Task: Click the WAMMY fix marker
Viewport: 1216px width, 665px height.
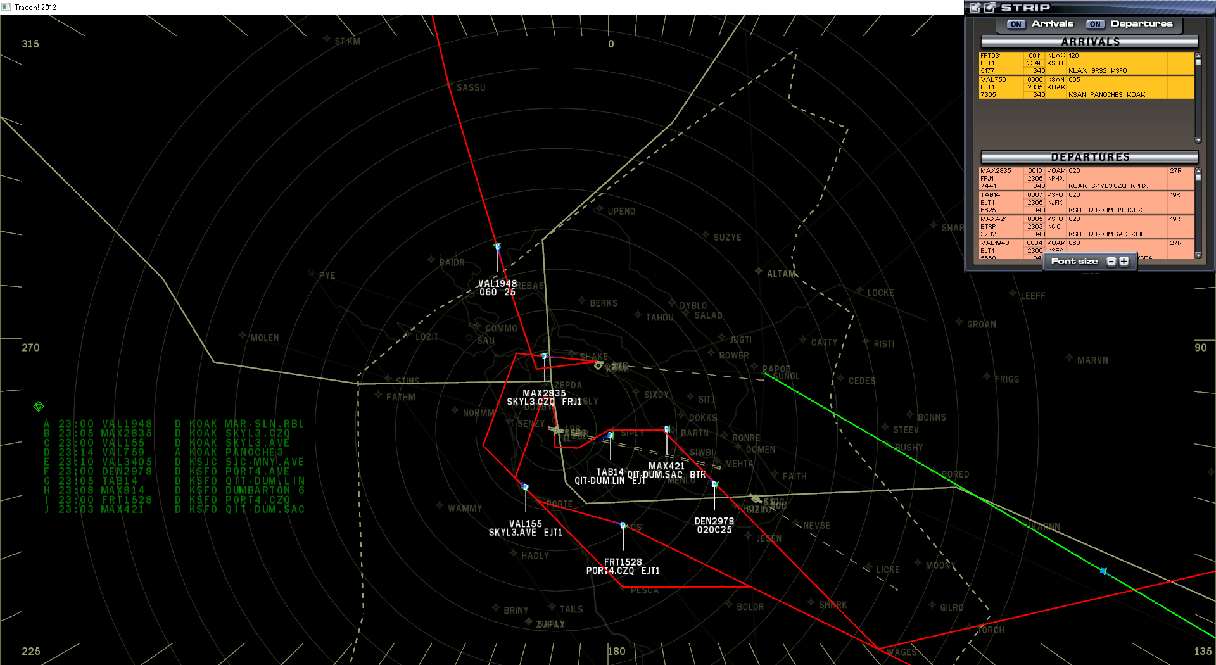Action: [x=440, y=505]
